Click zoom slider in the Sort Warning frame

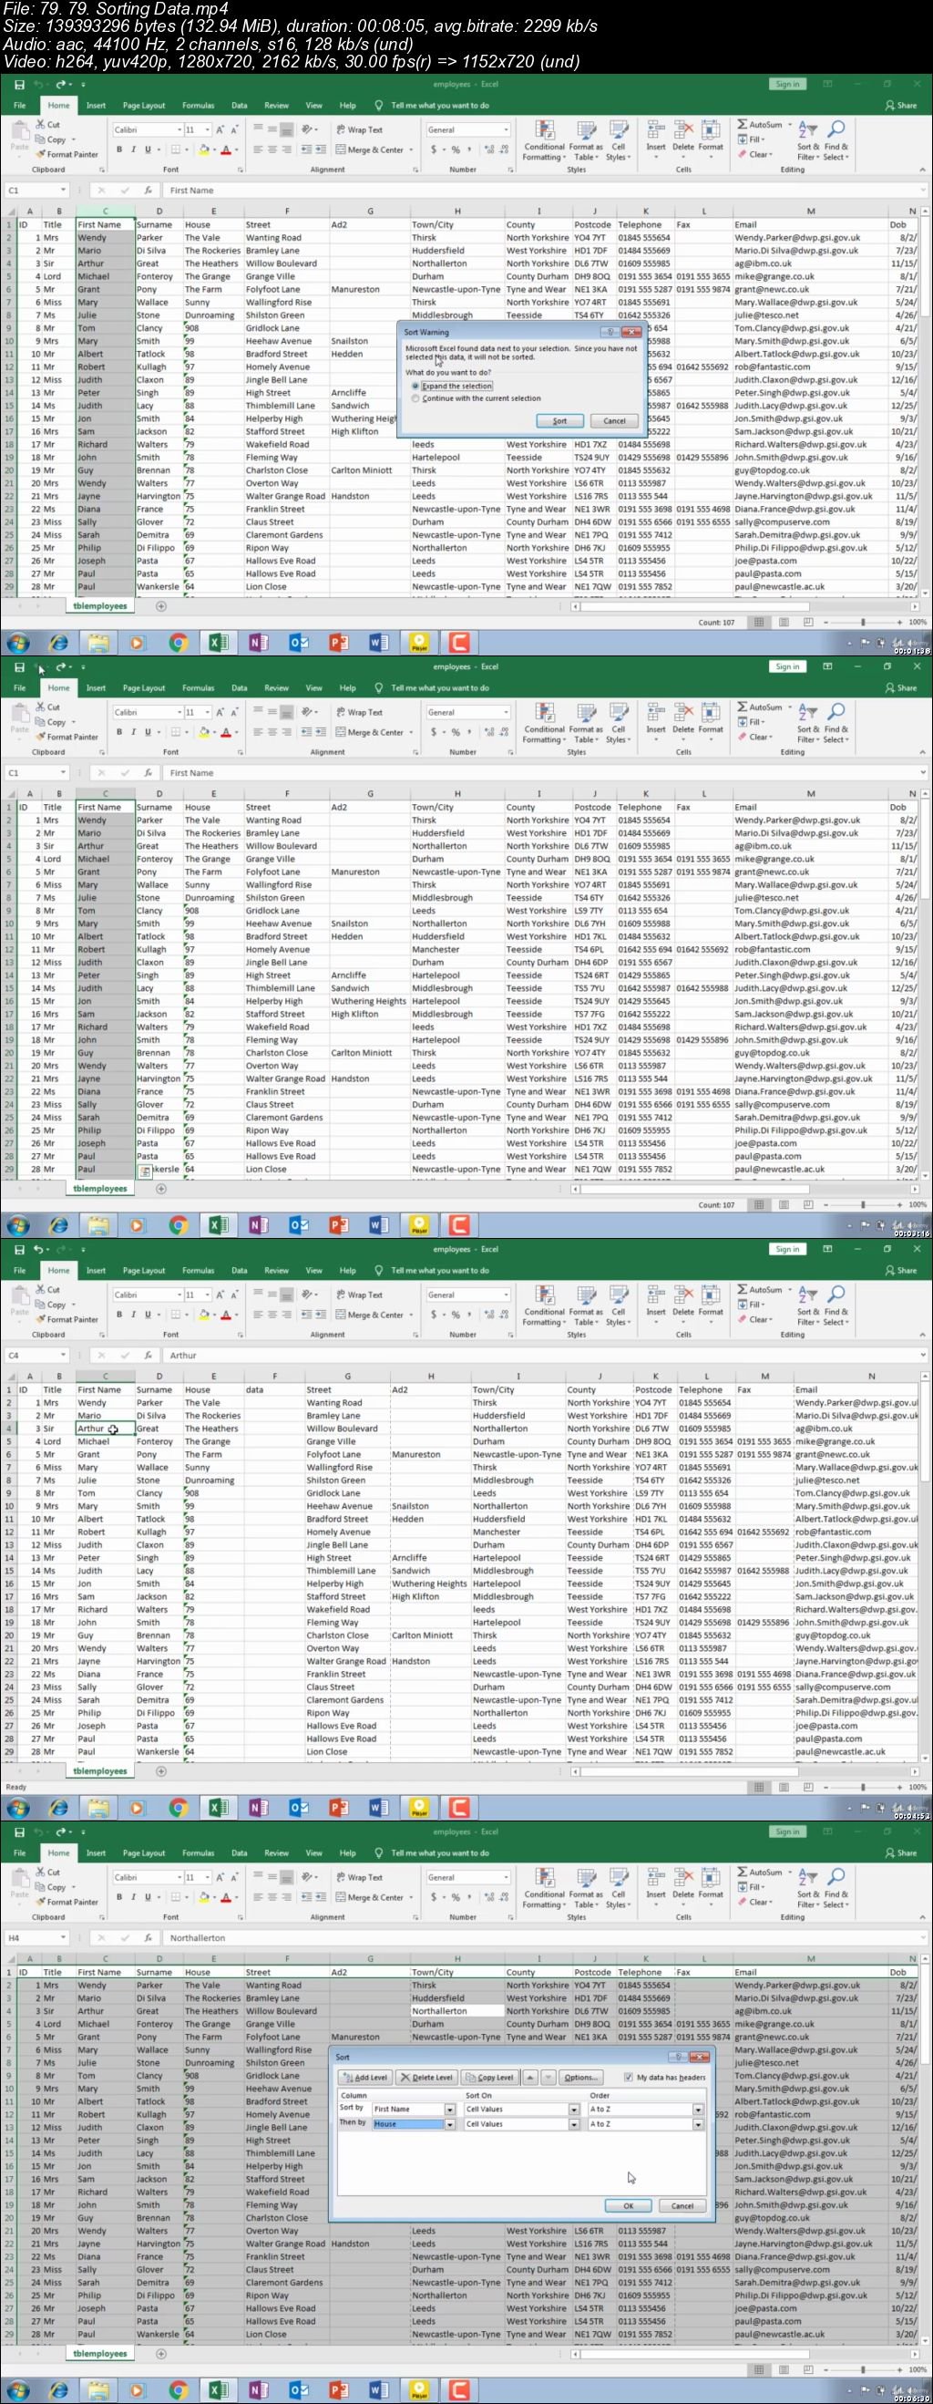[863, 623]
